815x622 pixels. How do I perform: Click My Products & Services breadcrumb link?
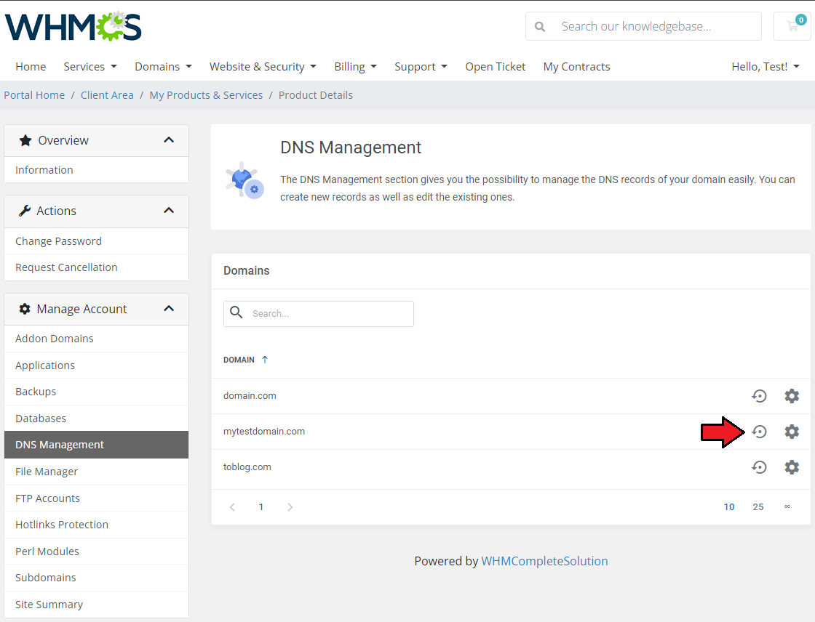(x=207, y=95)
